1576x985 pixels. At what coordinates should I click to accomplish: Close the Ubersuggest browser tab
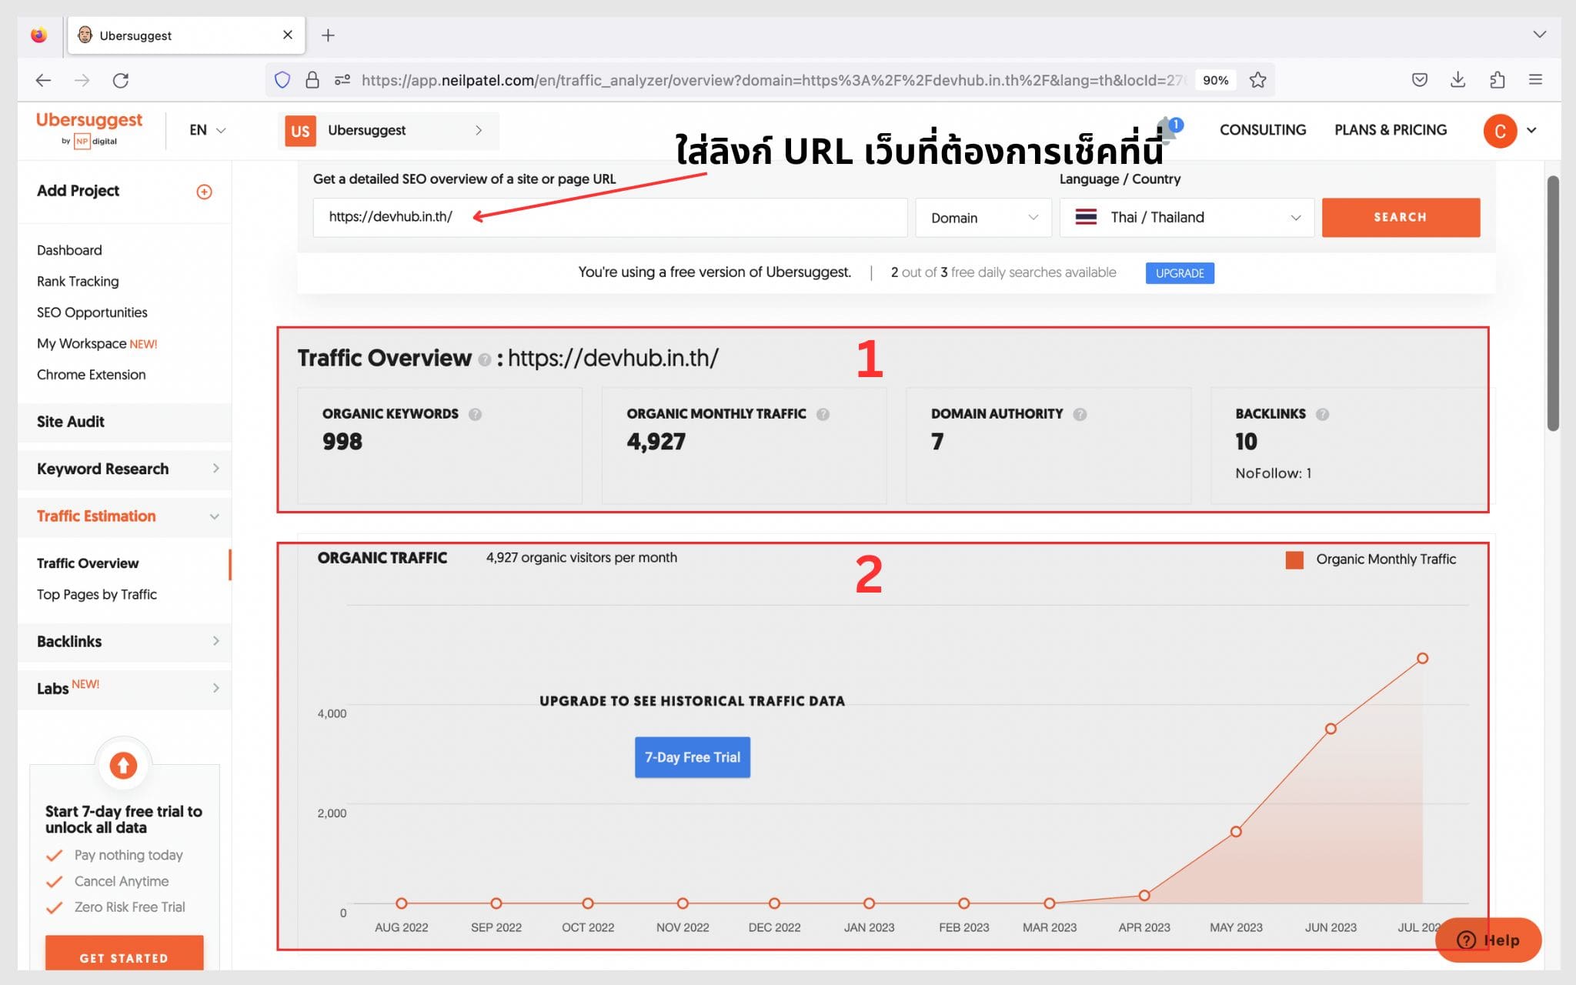[288, 35]
